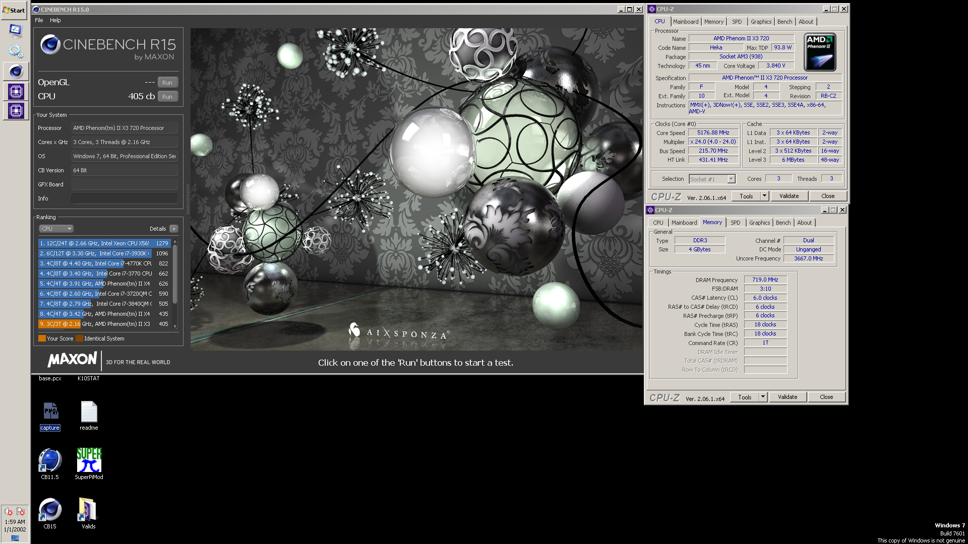Click the Cinebench R15 logo sphere
Image resolution: width=968 pixels, height=544 pixels.
(50, 45)
